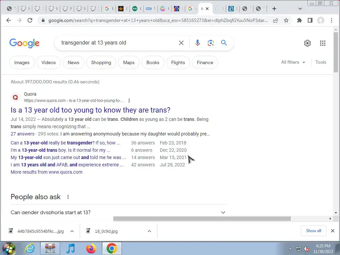Viewport: 340px width, 255px height.
Task: Open the Google apps grid
Action: tap(323, 43)
